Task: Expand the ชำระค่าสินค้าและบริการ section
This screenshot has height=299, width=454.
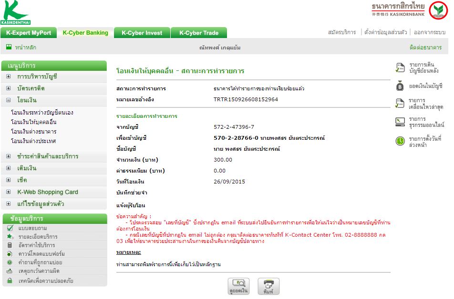Action: coord(9,156)
